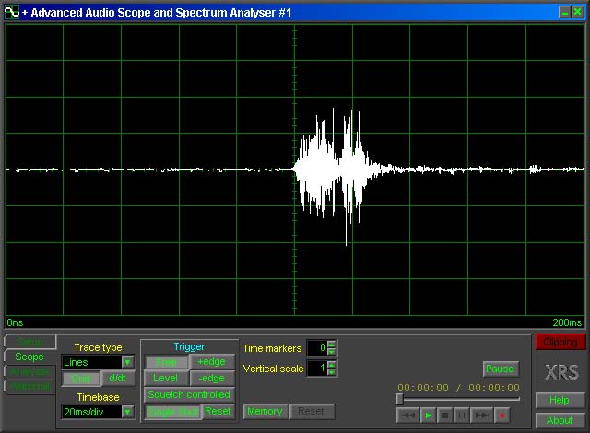Viewport: 590px width, 433px height.
Task: Click the sine-wave app icon in title bar
Action: pos(12,12)
